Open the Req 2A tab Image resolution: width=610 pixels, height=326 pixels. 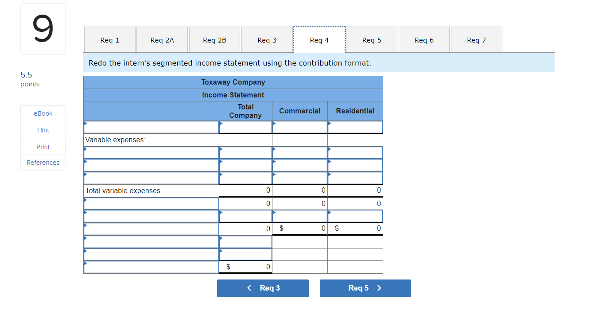pyautogui.click(x=162, y=39)
